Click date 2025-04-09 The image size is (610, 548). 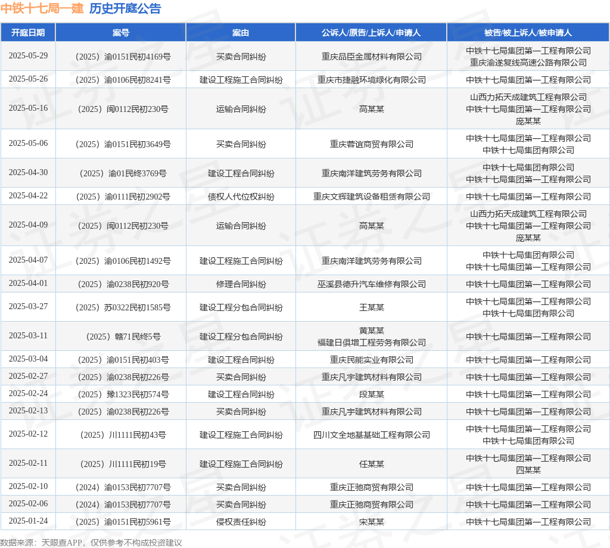[x=28, y=225]
